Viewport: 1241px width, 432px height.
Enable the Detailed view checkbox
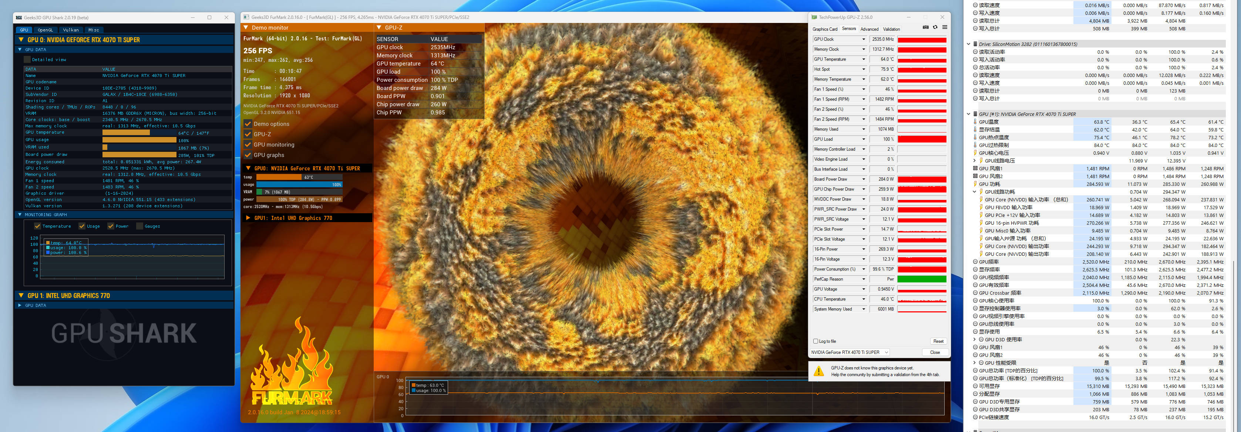27,59
